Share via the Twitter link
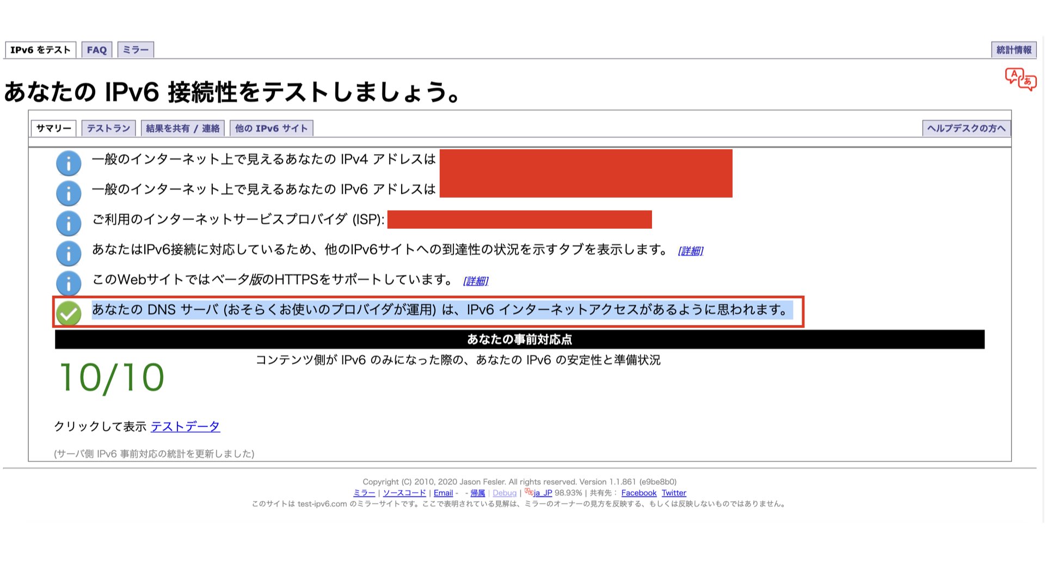The image size is (1045, 588). click(674, 493)
